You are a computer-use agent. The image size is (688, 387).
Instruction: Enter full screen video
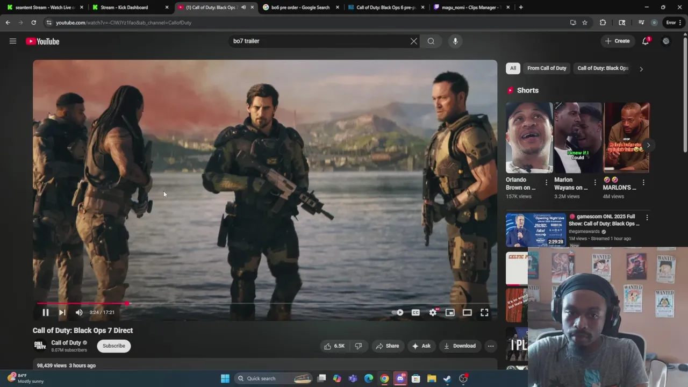484,312
